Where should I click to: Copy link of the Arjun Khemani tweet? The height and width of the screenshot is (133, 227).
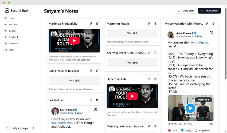pos(202,130)
